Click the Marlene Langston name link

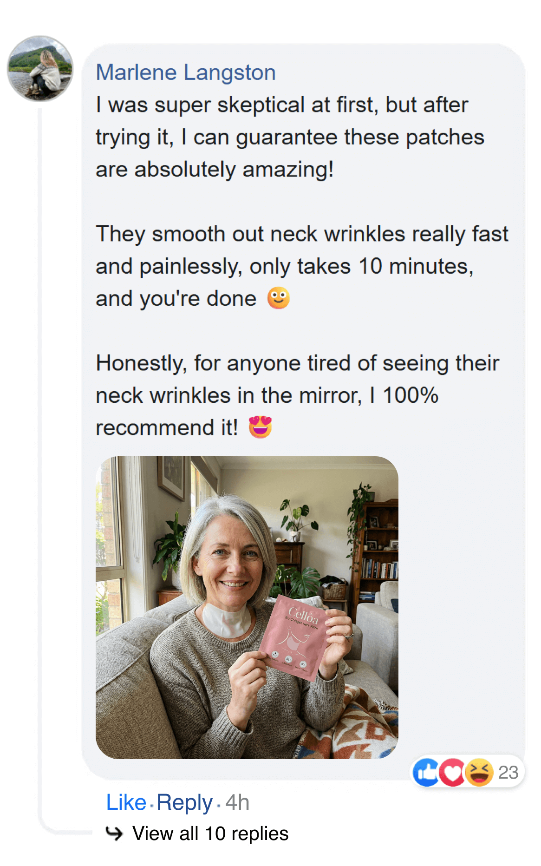pos(185,72)
